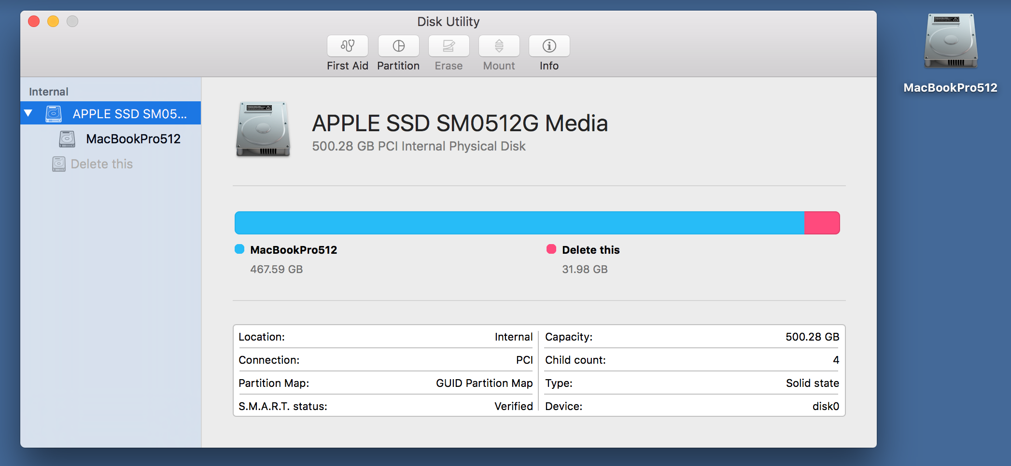Close the Disk Utility window

click(34, 21)
